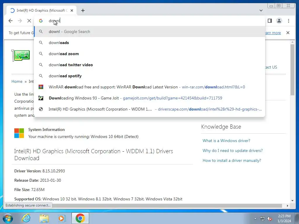Open Downloading Windows 93 Game Jolt suggestion
This screenshot has height=224, width=299.
[x=149, y=98]
